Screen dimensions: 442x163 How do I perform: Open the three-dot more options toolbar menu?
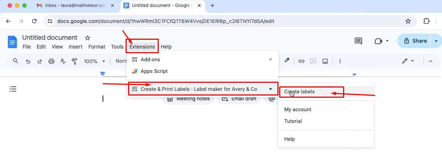click(x=340, y=61)
